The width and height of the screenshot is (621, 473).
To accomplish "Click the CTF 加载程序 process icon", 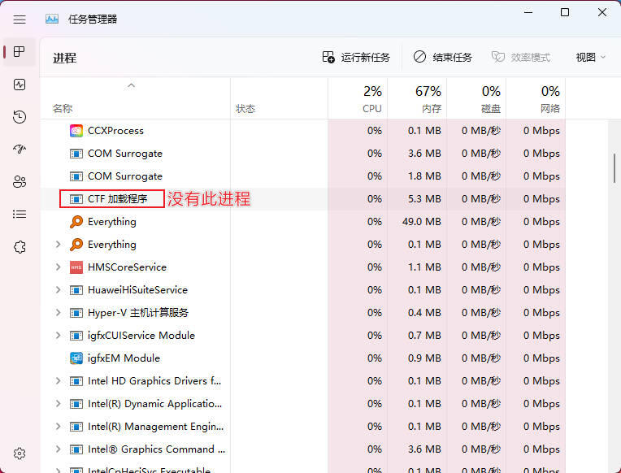I will (76, 199).
